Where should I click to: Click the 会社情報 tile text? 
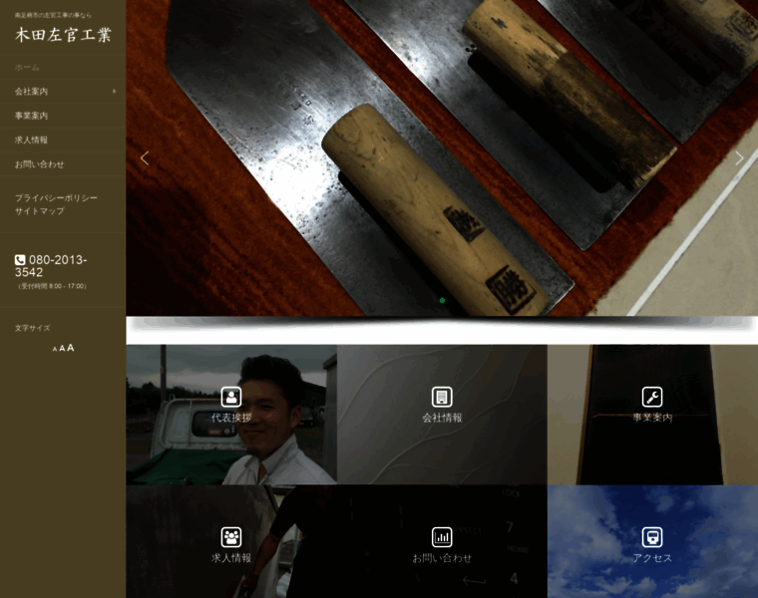(x=442, y=418)
